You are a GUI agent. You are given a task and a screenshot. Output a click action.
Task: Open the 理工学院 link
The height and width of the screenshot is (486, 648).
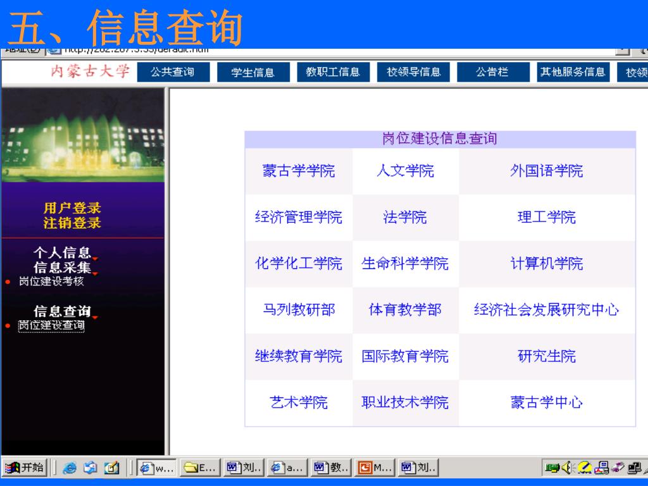pyautogui.click(x=547, y=217)
